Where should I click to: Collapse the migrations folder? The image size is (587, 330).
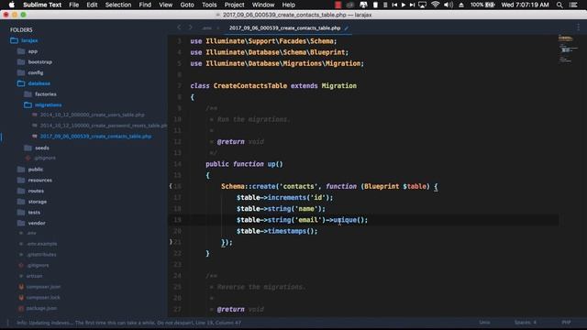pyautogui.click(x=43, y=105)
